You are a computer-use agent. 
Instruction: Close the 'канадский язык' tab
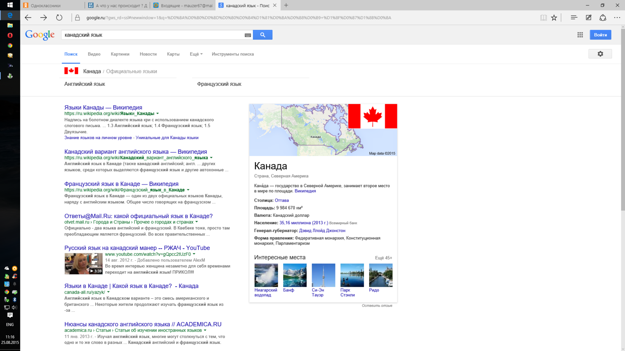(x=275, y=5)
